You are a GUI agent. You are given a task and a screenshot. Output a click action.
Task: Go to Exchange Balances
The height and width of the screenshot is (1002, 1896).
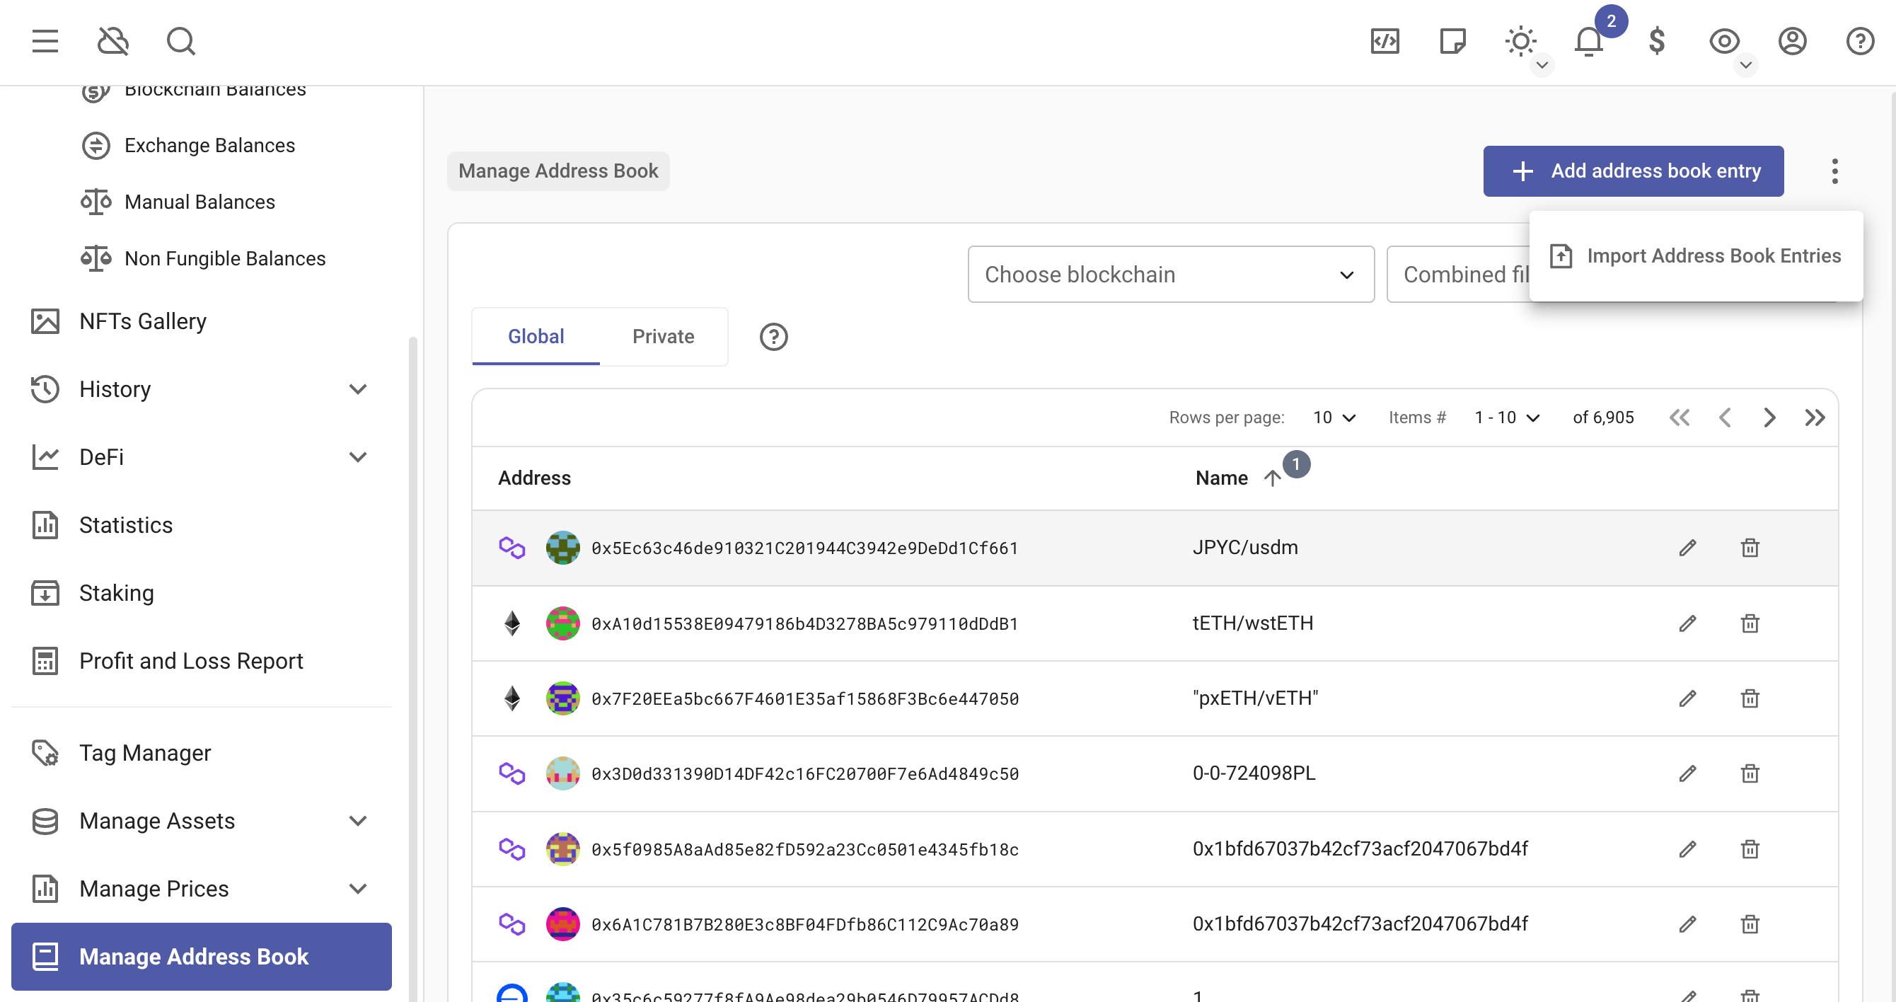209,145
